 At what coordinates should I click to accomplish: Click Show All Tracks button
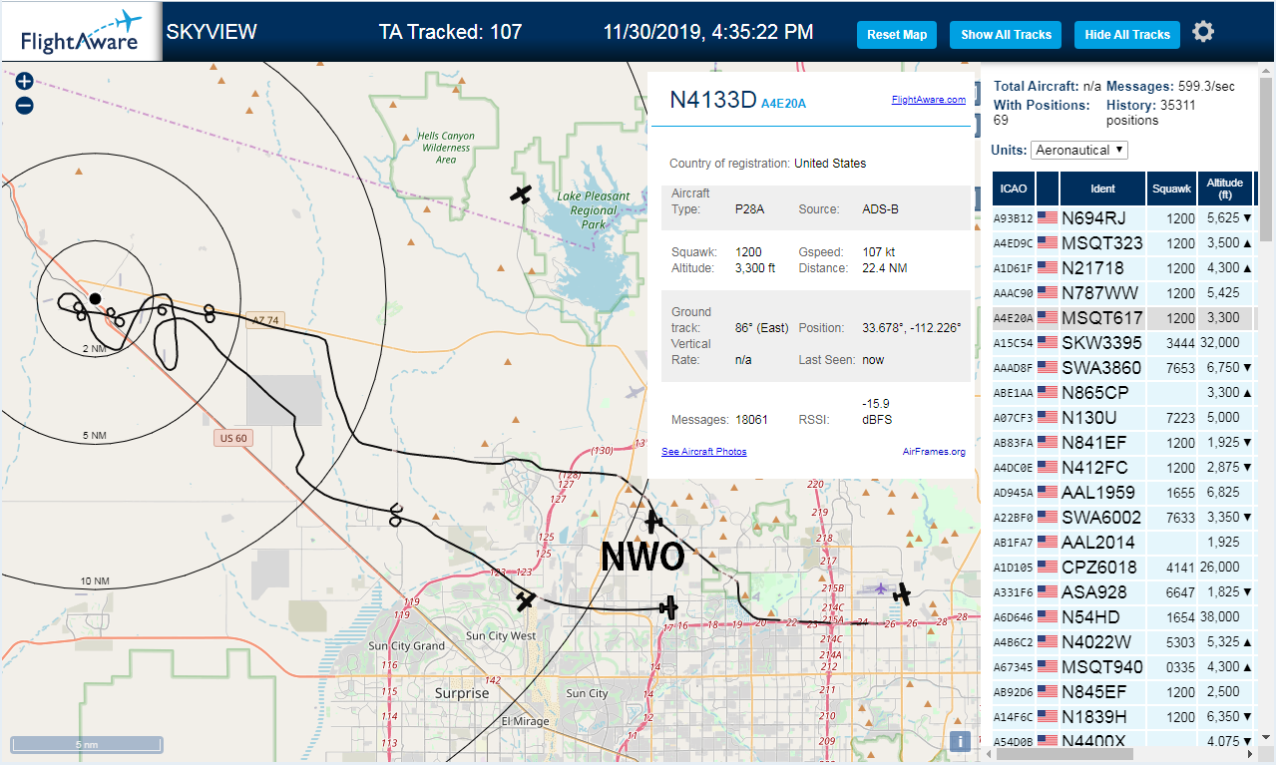[1006, 34]
